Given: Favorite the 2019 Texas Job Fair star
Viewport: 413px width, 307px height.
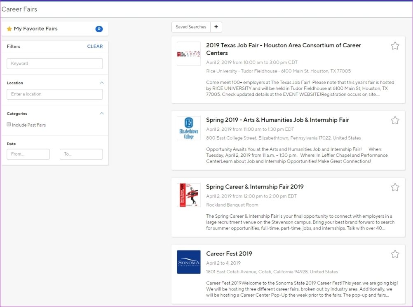Looking at the screenshot, I should (395, 46).
